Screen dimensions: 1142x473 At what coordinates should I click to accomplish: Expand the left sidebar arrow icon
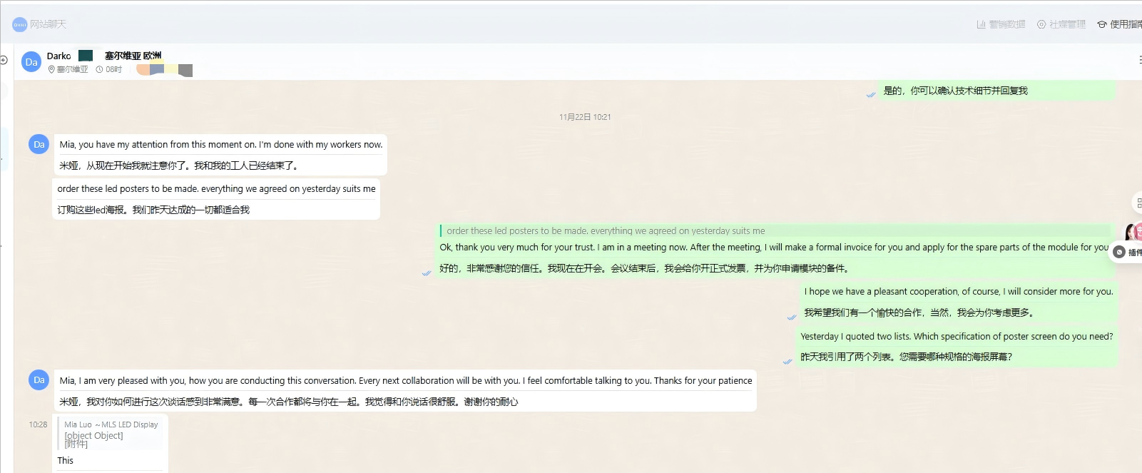coord(4,60)
